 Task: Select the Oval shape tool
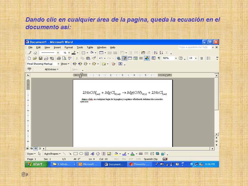81,153
